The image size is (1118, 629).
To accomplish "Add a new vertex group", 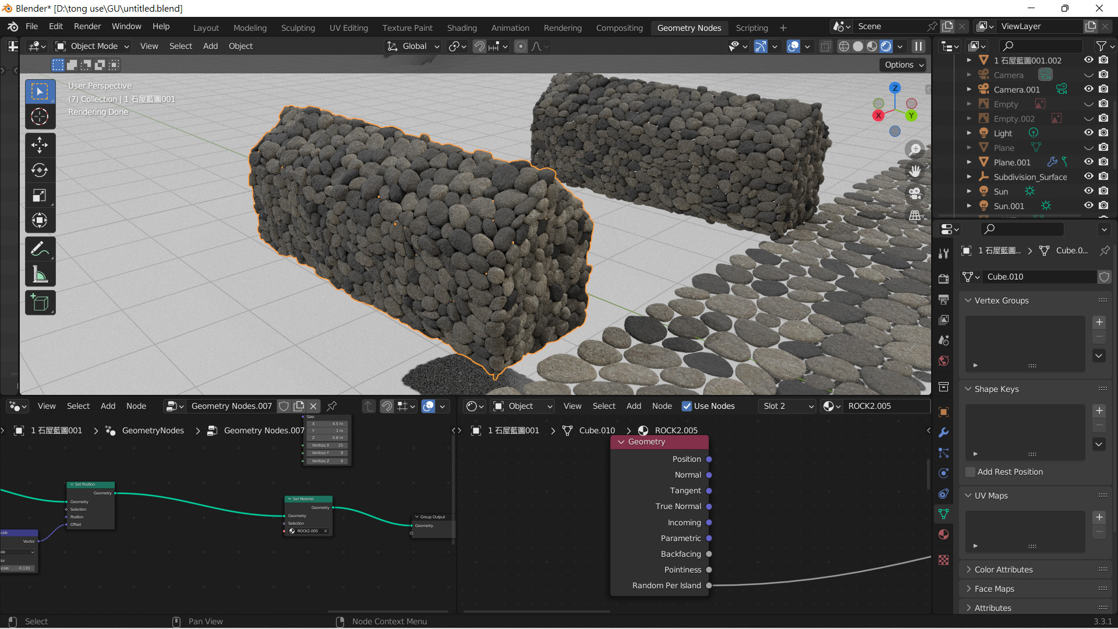I will [x=1099, y=322].
